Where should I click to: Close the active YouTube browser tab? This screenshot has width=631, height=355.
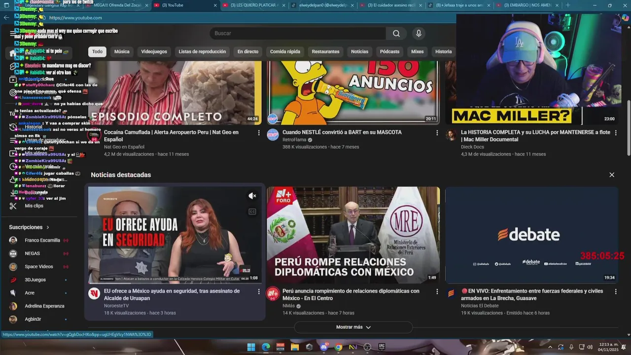click(x=215, y=5)
